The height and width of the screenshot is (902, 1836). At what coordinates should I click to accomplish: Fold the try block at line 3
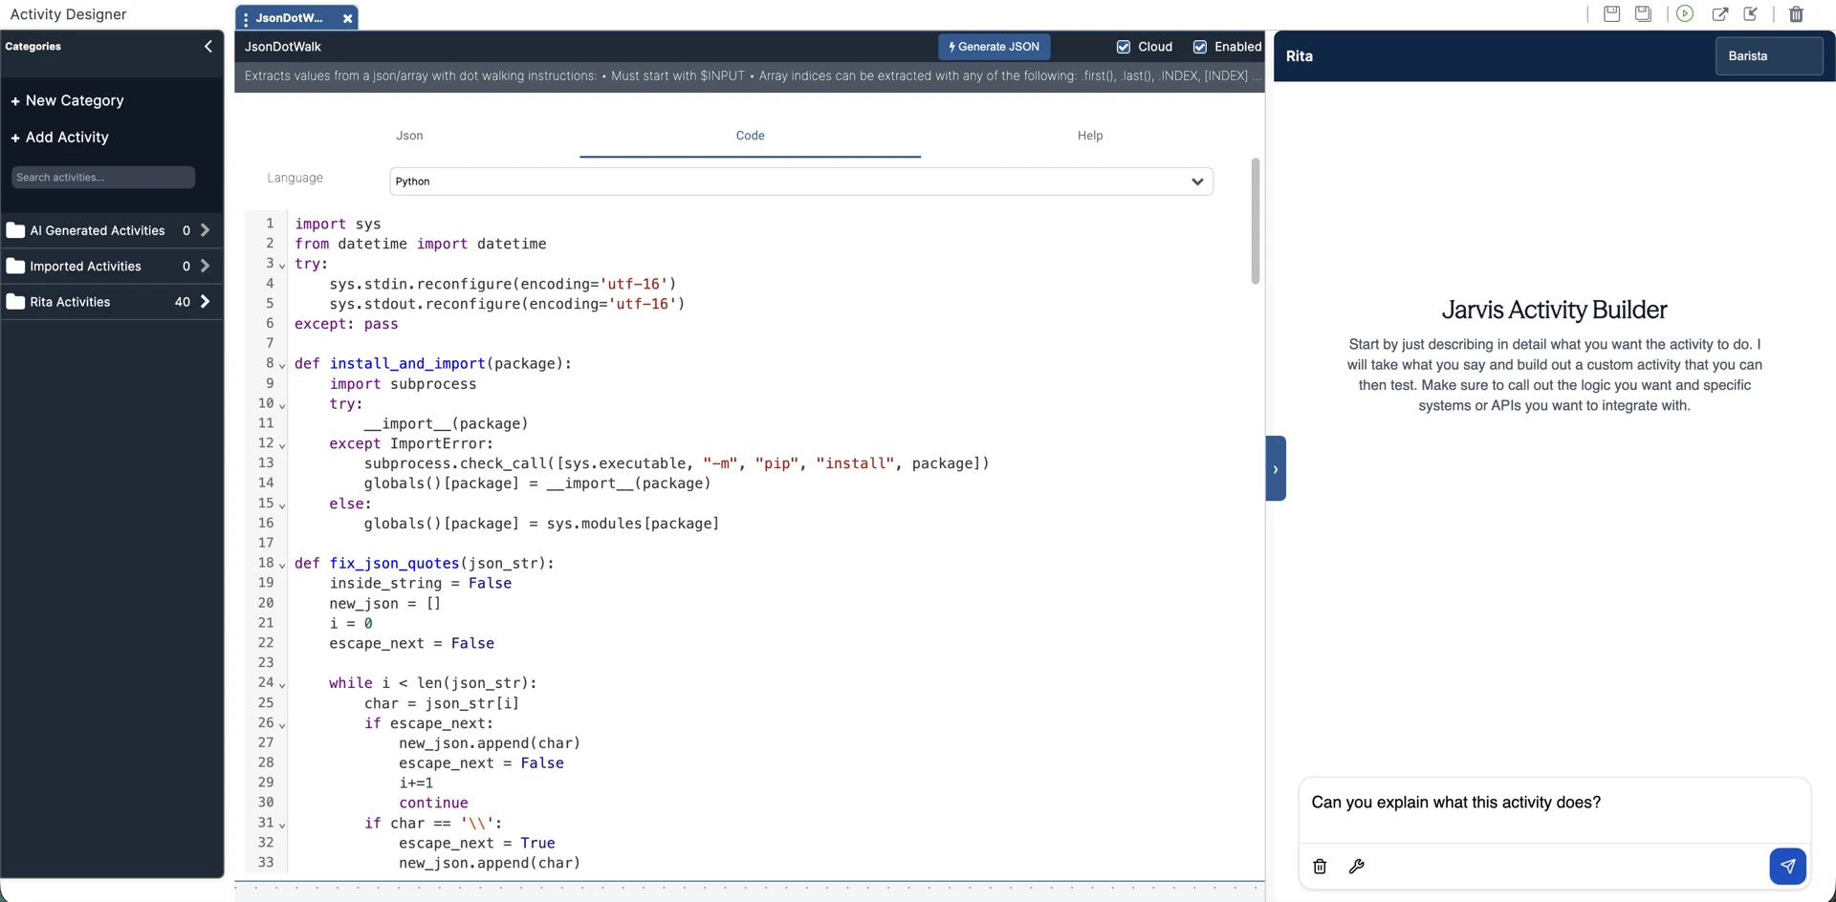[x=282, y=266]
